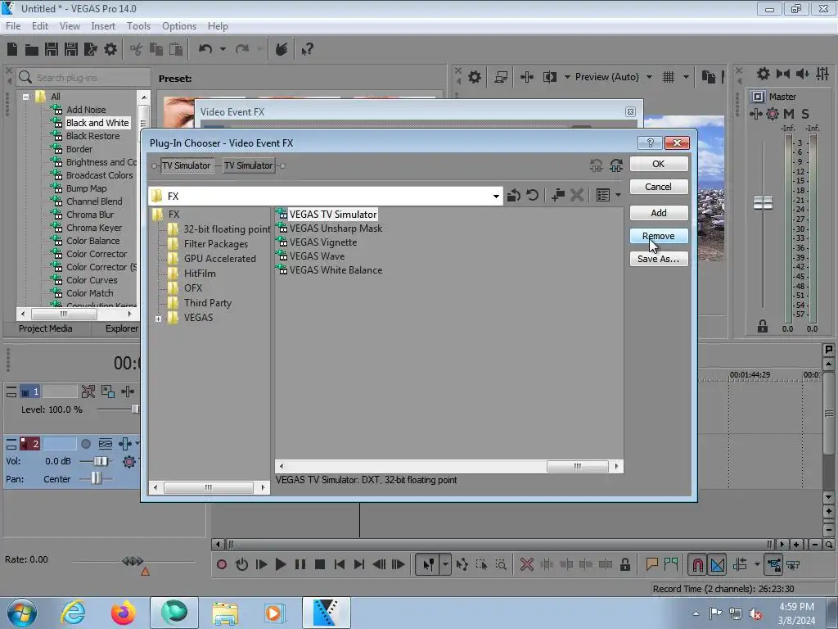Toggle Automatic Crossfades icon

(x=717, y=564)
